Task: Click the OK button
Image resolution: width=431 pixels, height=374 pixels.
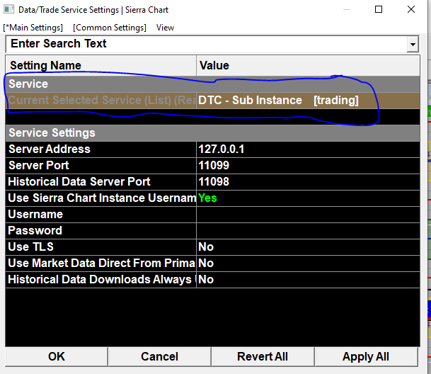Action: click(57, 357)
